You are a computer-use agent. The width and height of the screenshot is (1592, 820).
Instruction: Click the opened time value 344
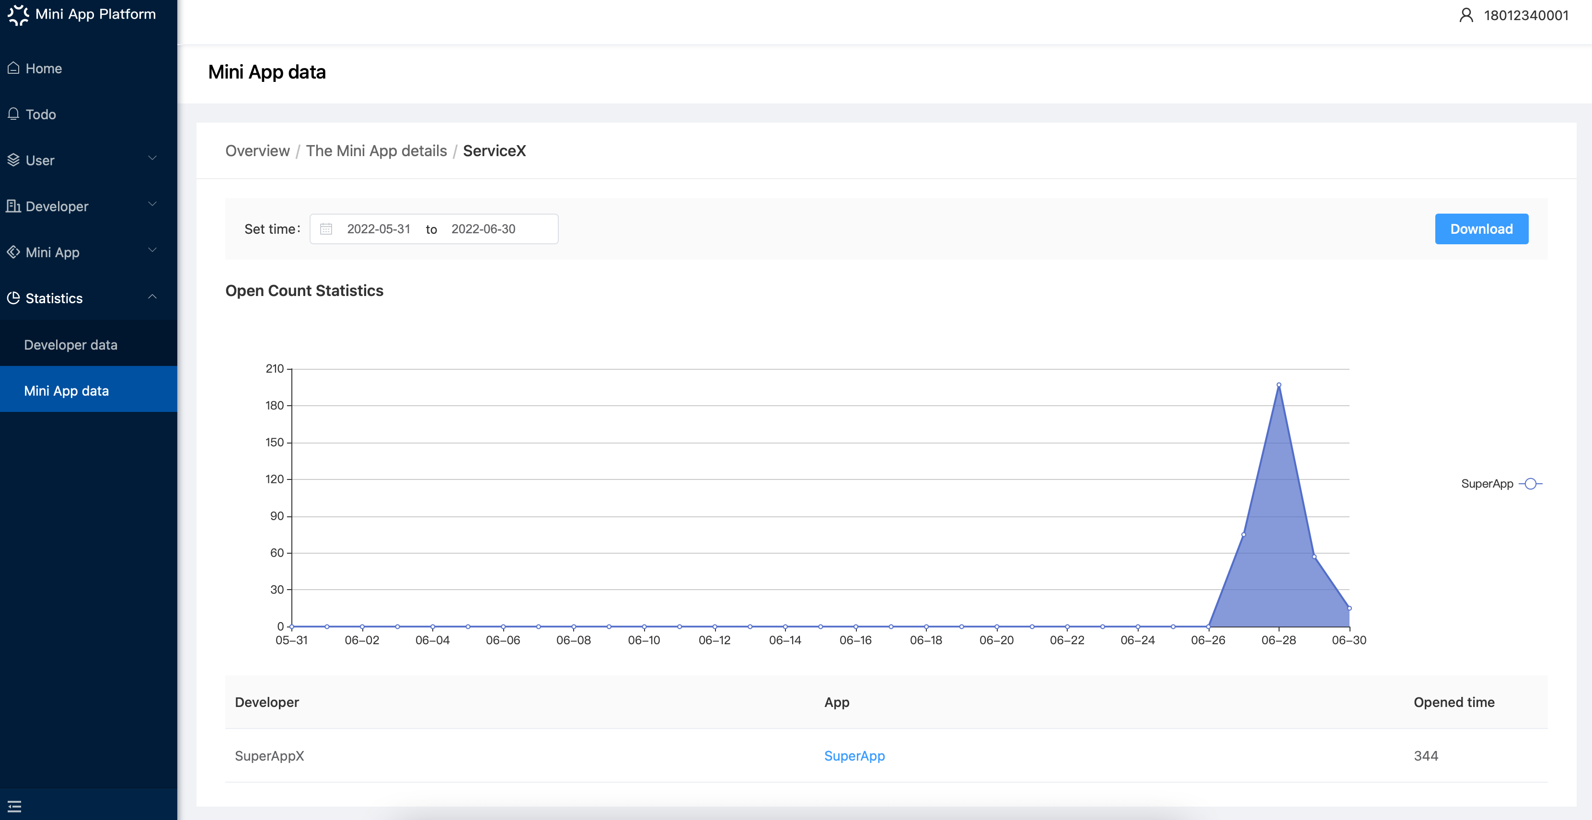(x=1426, y=756)
